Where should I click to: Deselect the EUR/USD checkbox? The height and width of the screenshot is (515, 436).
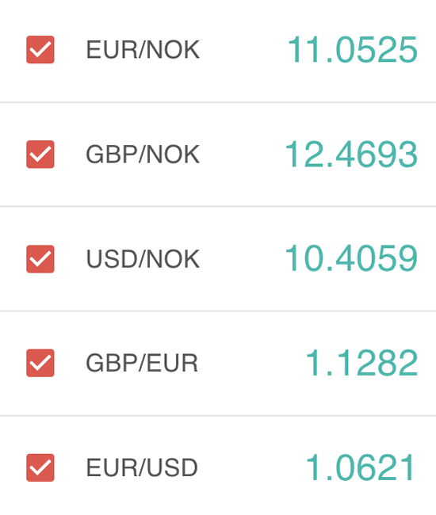[x=40, y=467]
